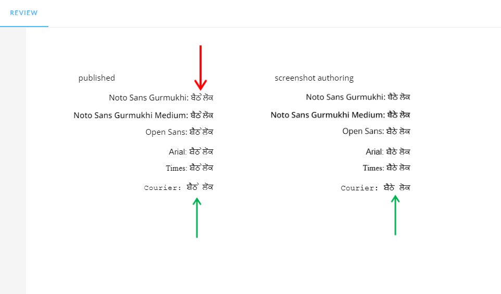The width and height of the screenshot is (501, 294).
Task: Click the green arrow under screenshot authoring
Action: point(395,215)
